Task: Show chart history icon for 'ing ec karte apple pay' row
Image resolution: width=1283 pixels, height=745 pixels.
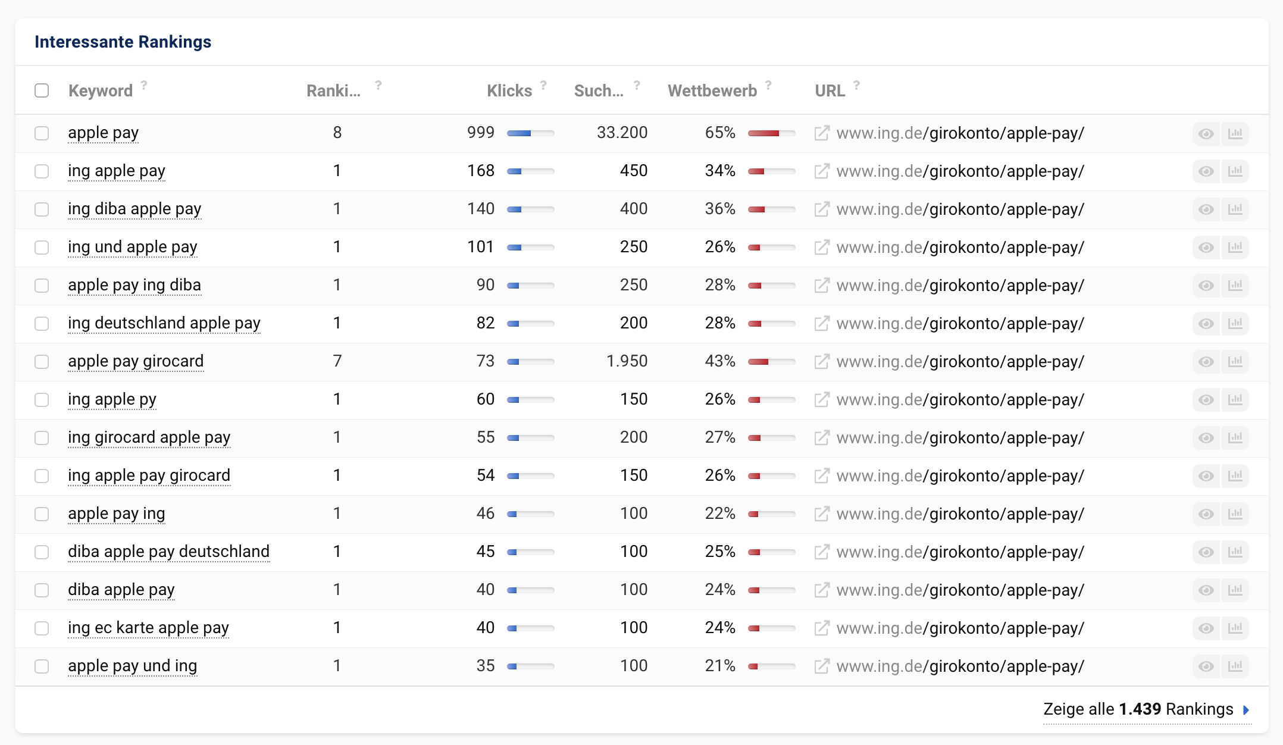Action: click(x=1235, y=628)
